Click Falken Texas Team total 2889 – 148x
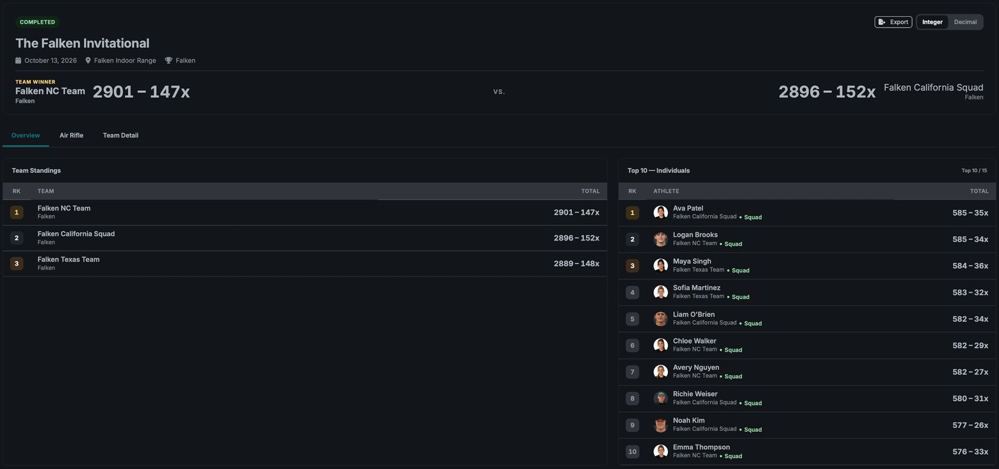Image resolution: width=999 pixels, height=469 pixels. click(x=576, y=264)
